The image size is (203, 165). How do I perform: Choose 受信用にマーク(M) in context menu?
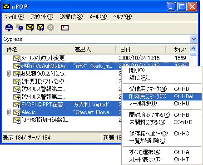click(162, 89)
